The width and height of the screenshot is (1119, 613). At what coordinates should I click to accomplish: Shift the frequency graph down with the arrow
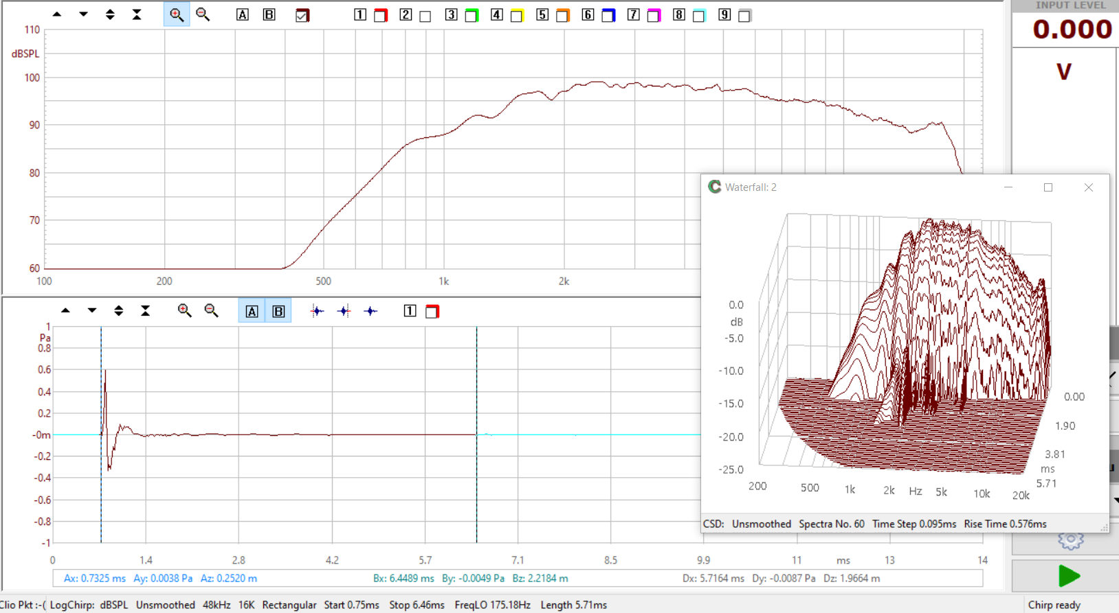[x=83, y=14]
